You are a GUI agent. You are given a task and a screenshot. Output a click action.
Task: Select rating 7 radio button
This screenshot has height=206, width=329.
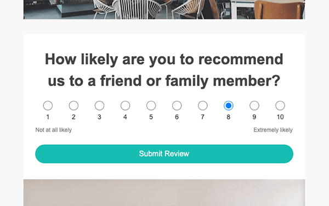coord(203,106)
